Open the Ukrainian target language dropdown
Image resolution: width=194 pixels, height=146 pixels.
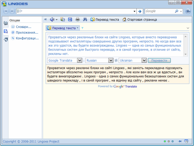(144, 60)
